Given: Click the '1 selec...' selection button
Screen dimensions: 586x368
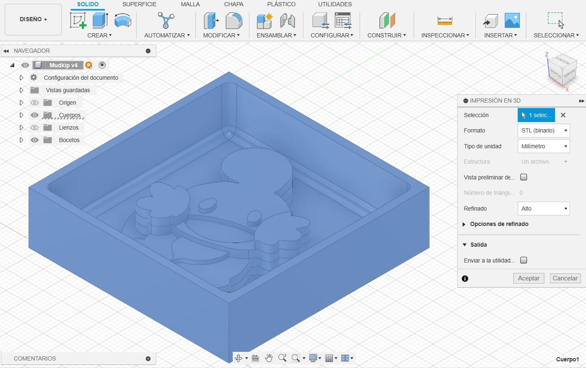Looking at the screenshot, I should pos(536,115).
